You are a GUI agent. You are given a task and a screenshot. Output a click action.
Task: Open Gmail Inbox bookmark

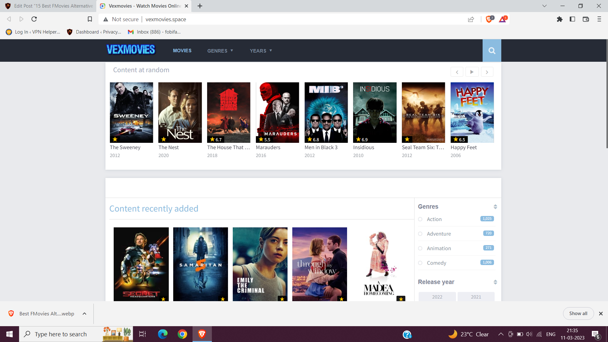tap(154, 32)
